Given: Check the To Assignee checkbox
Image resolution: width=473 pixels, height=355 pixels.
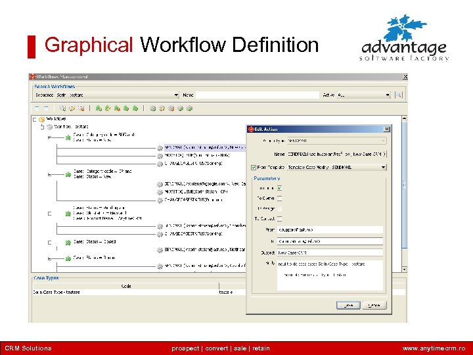Looking at the screenshot, I should tap(280, 208).
